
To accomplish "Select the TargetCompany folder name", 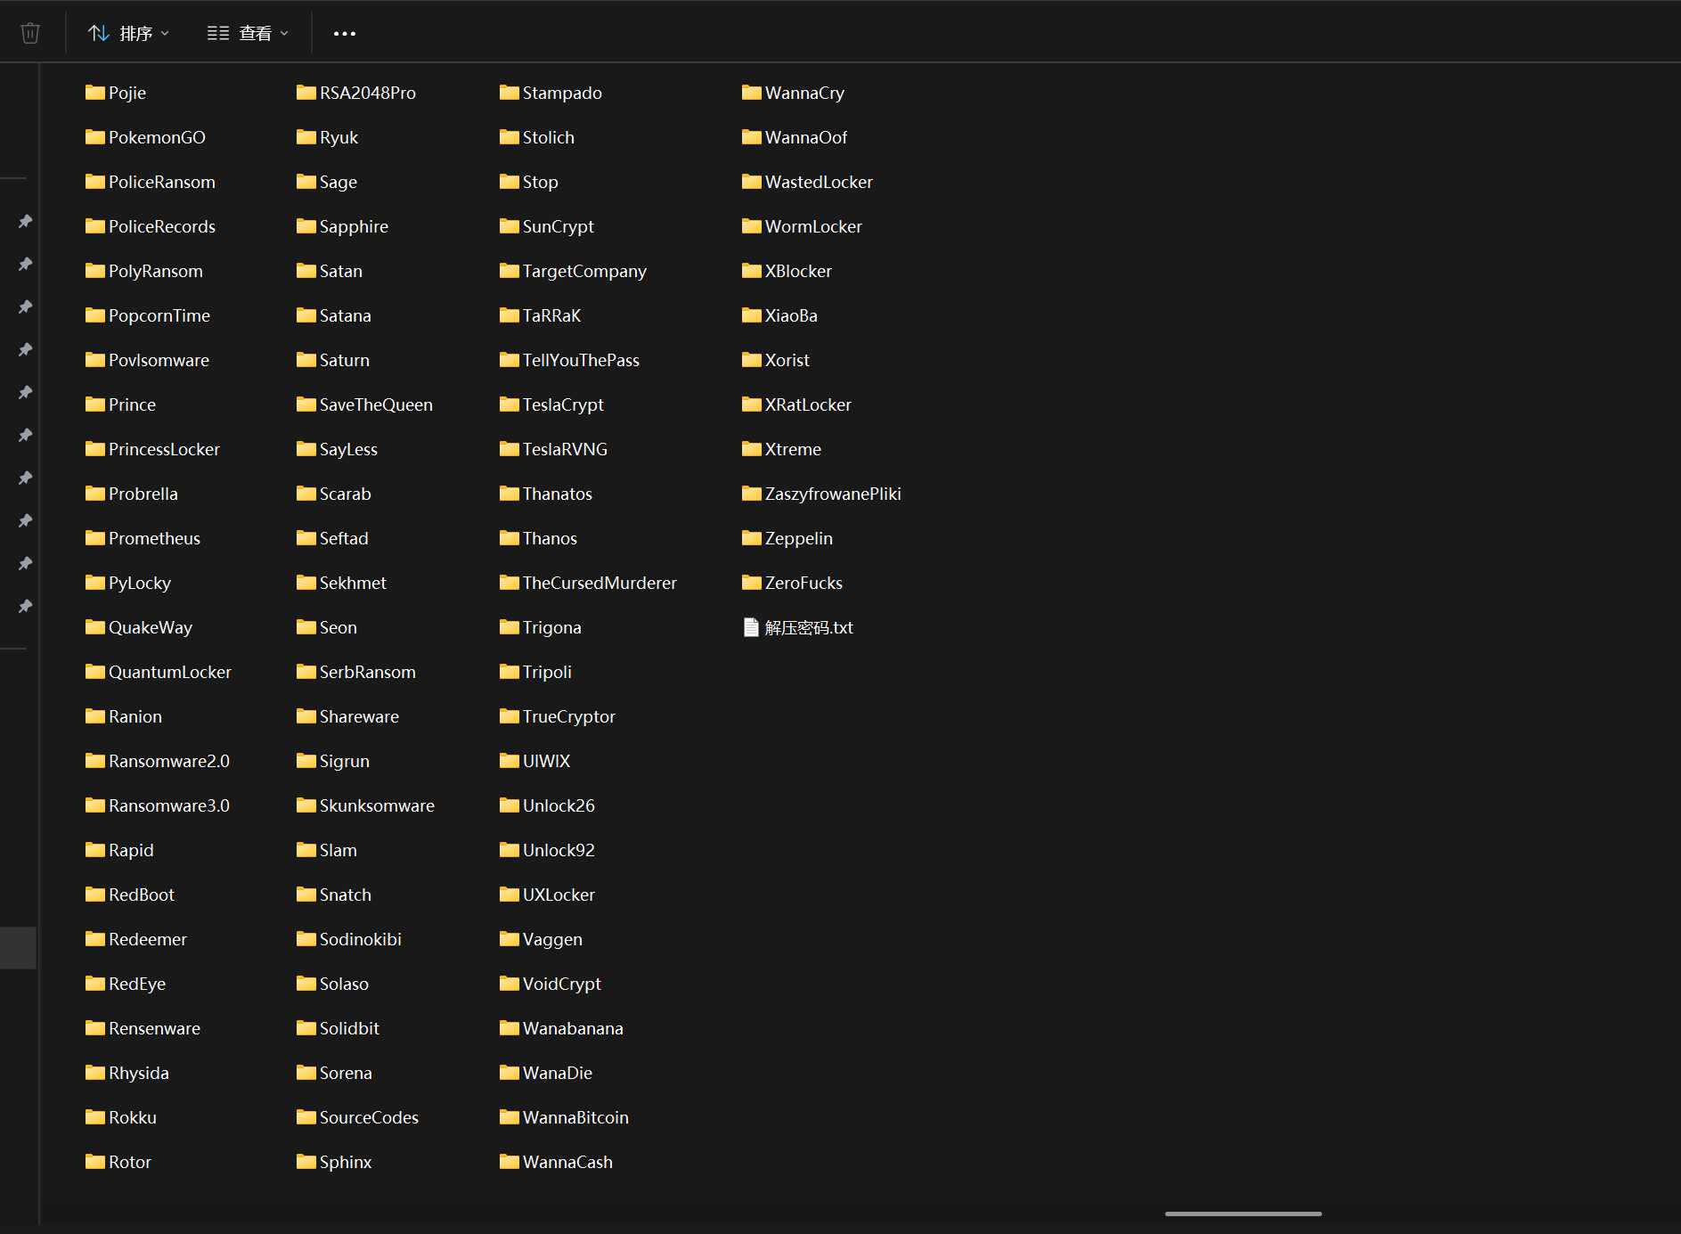I will pyautogui.click(x=584, y=271).
